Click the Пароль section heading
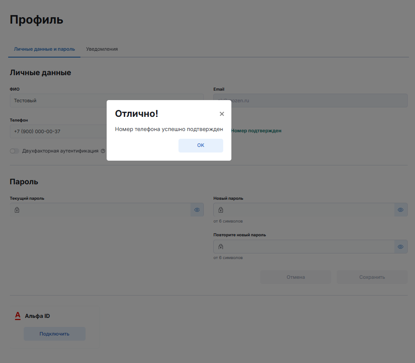 pos(24,182)
